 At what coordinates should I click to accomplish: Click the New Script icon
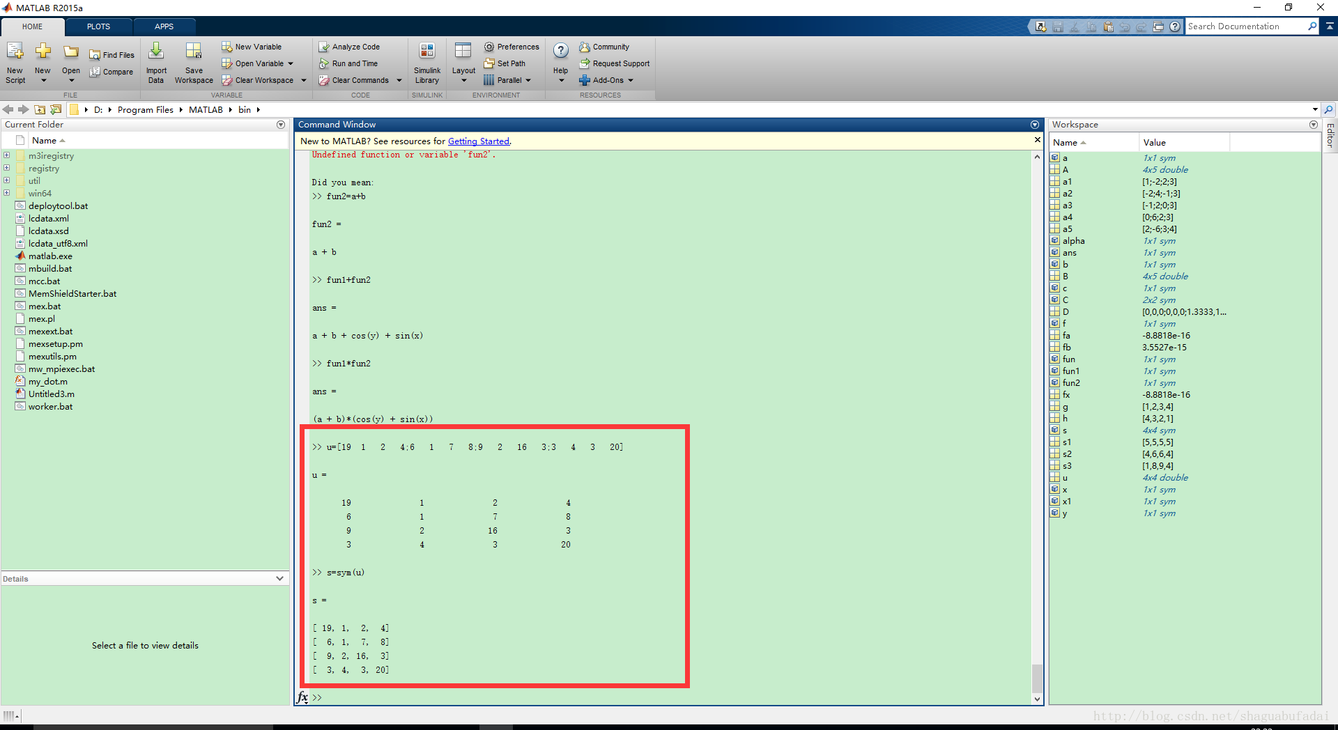click(x=15, y=51)
